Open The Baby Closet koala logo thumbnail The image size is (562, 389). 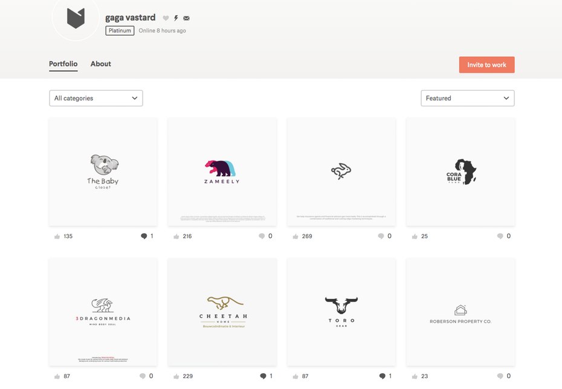(x=103, y=172)
